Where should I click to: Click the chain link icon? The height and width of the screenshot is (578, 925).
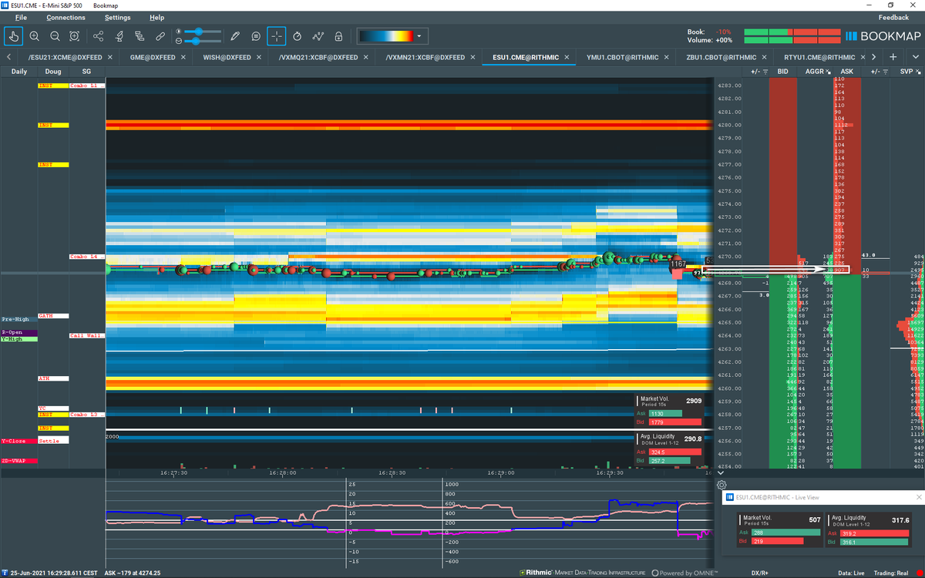(160, 36)
